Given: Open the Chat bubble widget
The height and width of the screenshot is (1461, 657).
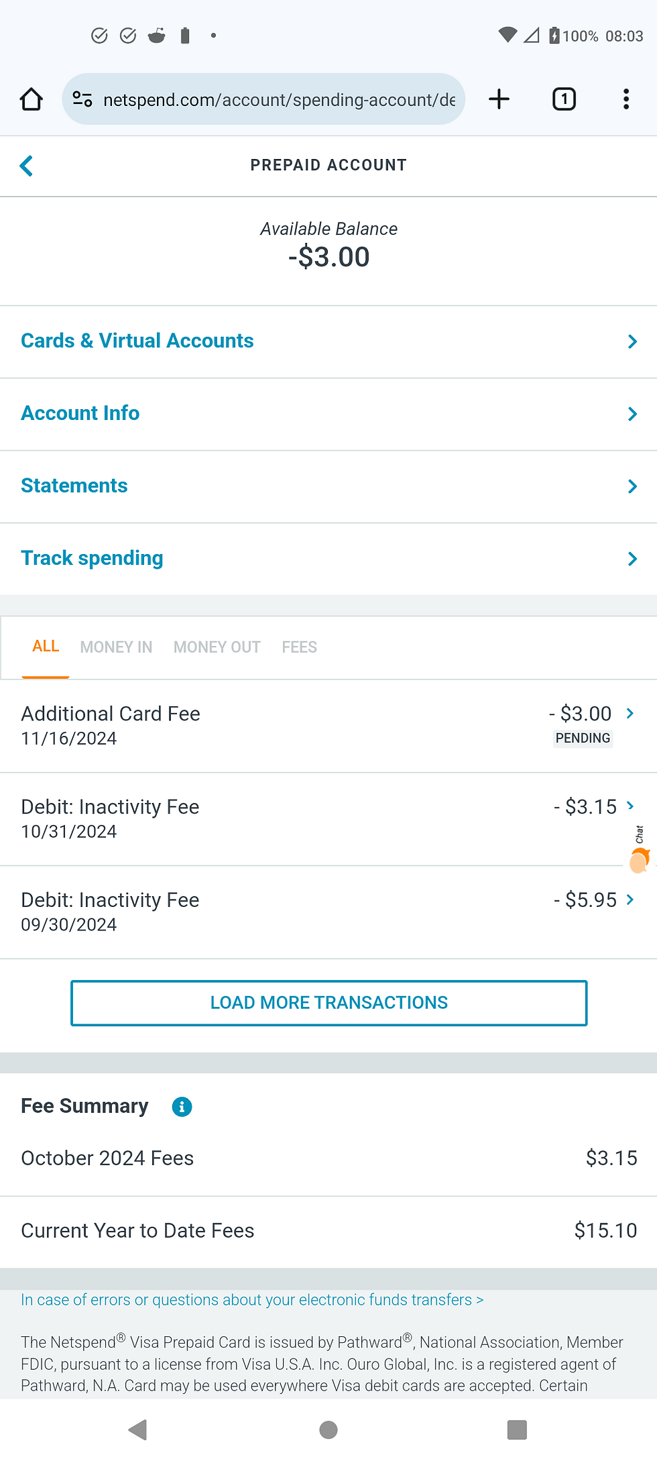Looking at the screenshot, I should (640, 851).
